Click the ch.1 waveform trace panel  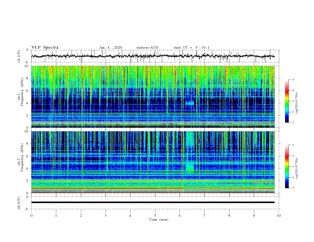click(155, 56)
